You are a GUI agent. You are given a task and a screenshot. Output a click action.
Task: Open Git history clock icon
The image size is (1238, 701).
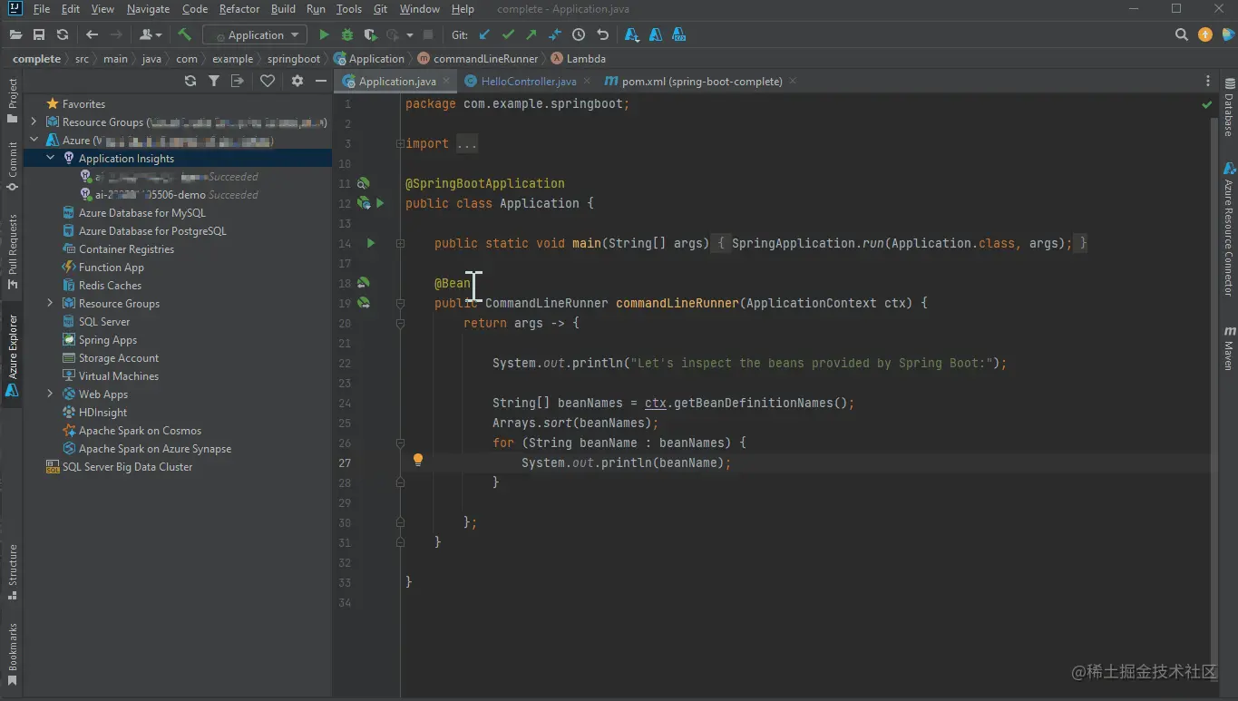point(579,34)
